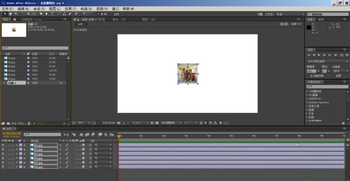Open the 图层(L) menu
Image resolution: width=350 pixels, height=181 pixels.
55,9
